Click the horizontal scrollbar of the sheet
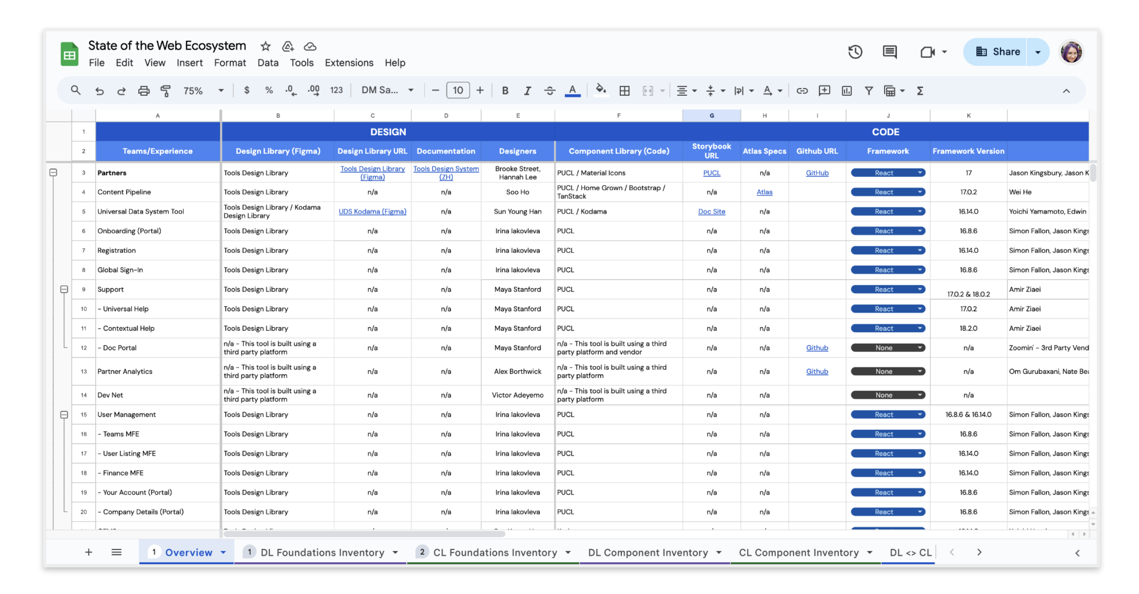 coord(364,534)
